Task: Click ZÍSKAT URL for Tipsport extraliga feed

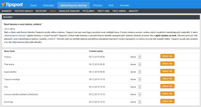Action: click(167, 79)
